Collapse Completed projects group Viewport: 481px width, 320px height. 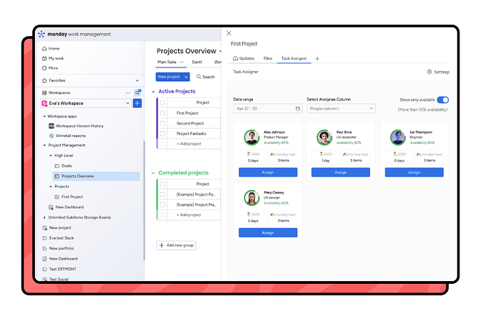[x=153, y=173]
